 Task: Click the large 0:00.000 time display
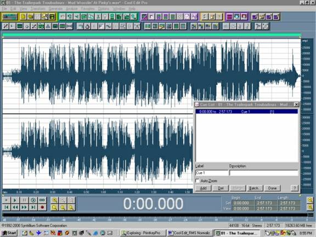coord(153,204)
